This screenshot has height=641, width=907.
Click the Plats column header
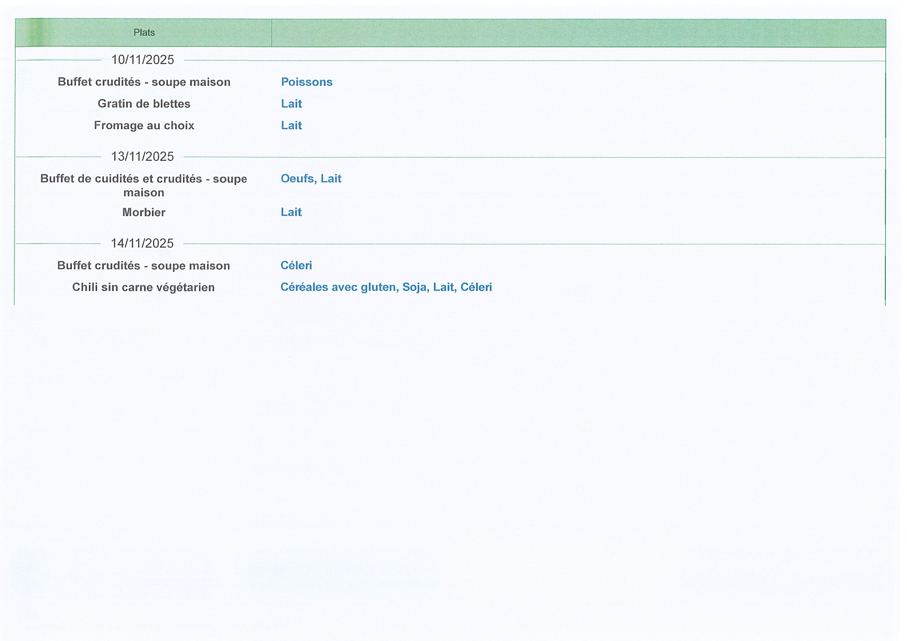pos(144,33)
